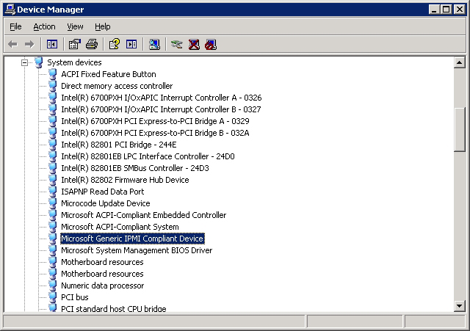
Task: Toggle the Show/Hide Console Tree toolbar icon
Action: (x=52, y=44)
